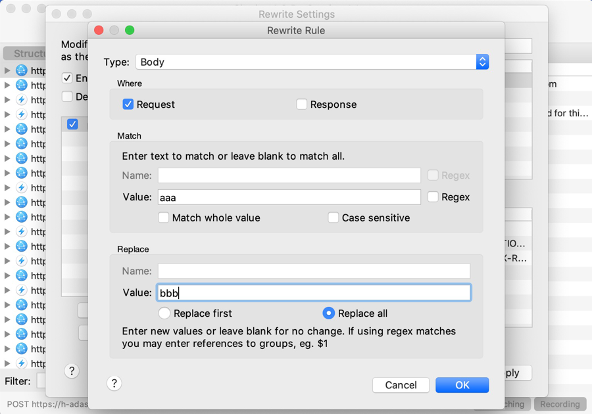Enable Regex for match value
Image resolution: width=592 pixels, height=414 pixels.
pos(433,197)
